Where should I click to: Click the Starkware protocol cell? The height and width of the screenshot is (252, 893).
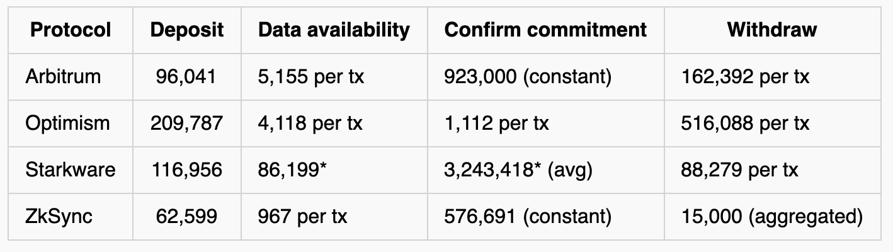(x=71, y=169)
